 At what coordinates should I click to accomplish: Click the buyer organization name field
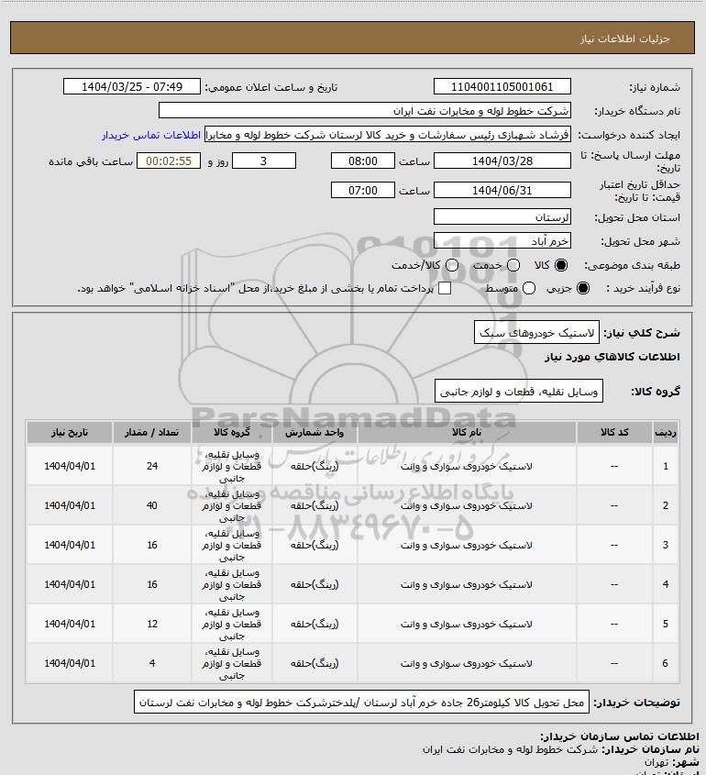click(365, 111)
